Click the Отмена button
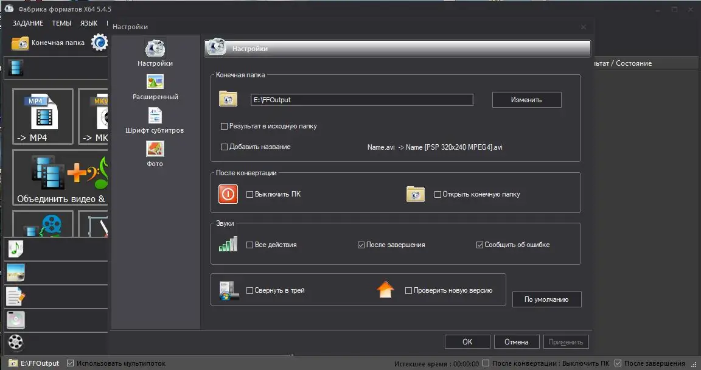This screenshot has height=370, width=701. tap(517, 342)
